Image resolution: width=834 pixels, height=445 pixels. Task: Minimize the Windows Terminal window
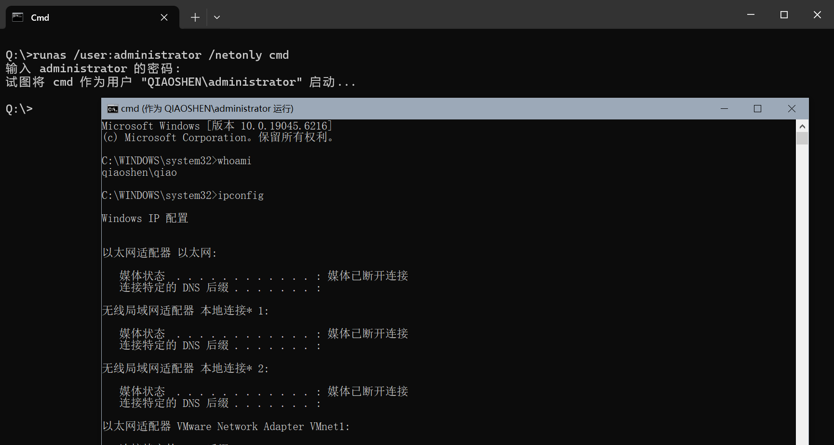[751, 15]
